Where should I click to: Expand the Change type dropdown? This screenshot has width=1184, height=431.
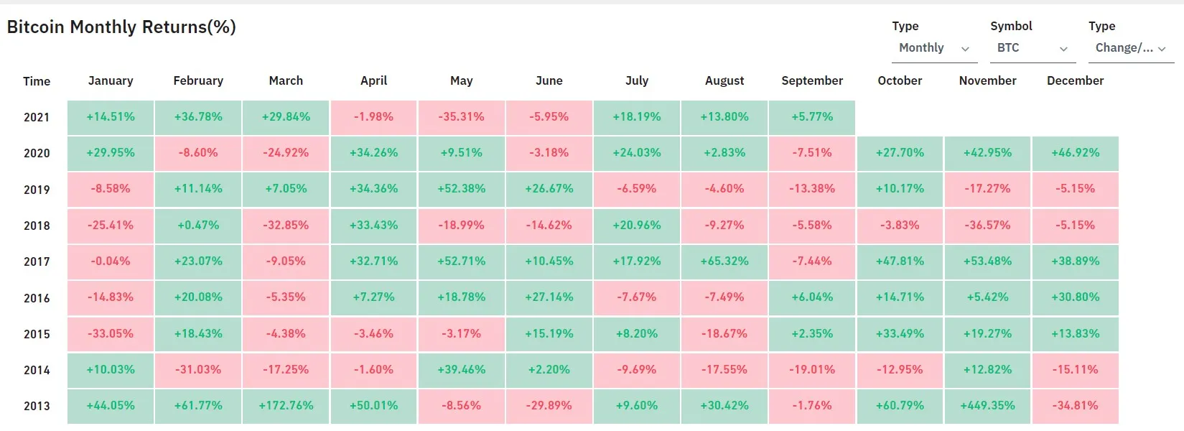point(1129,48)
